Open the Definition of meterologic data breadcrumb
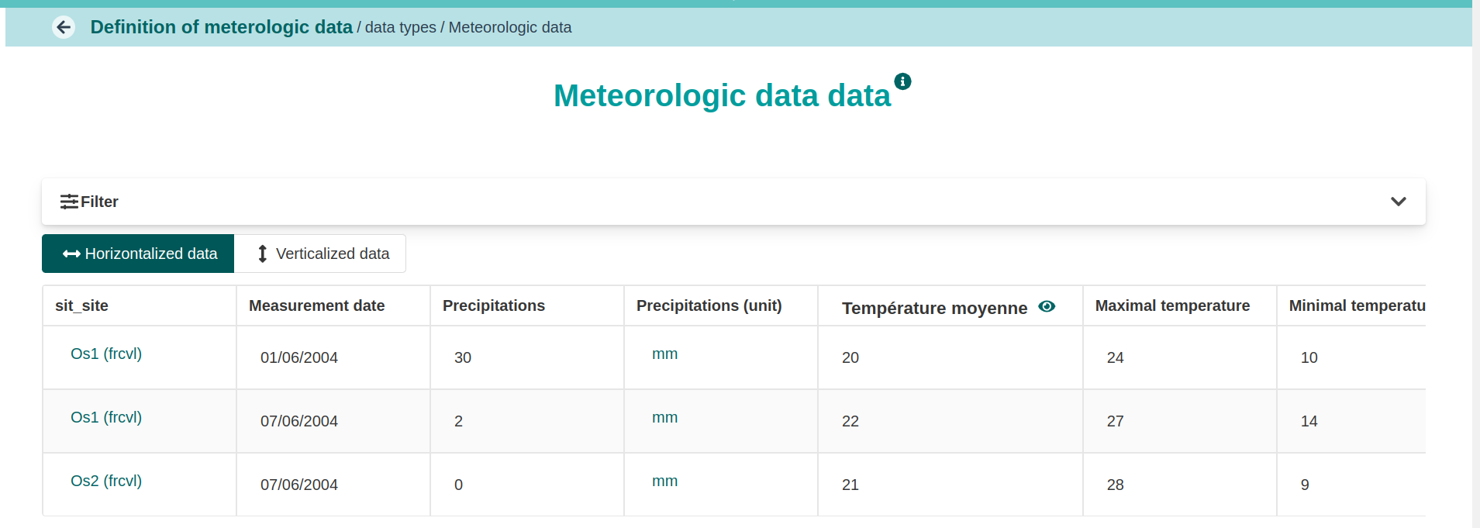The width and height of the screenshot is (1480, 528). [222, 27]
